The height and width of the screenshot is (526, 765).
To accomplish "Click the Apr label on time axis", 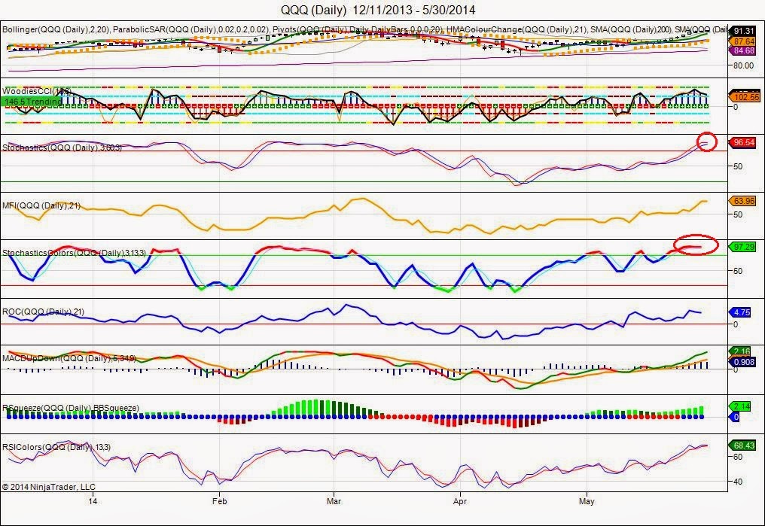I will [459, 500].
